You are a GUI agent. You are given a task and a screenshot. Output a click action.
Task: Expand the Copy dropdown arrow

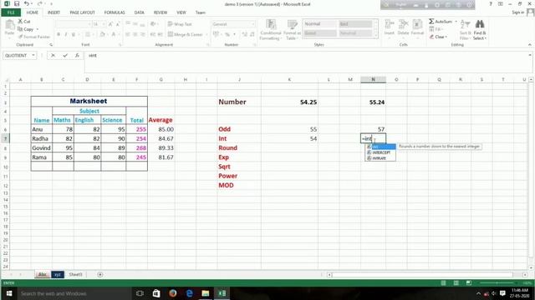[x=38, y=29]
